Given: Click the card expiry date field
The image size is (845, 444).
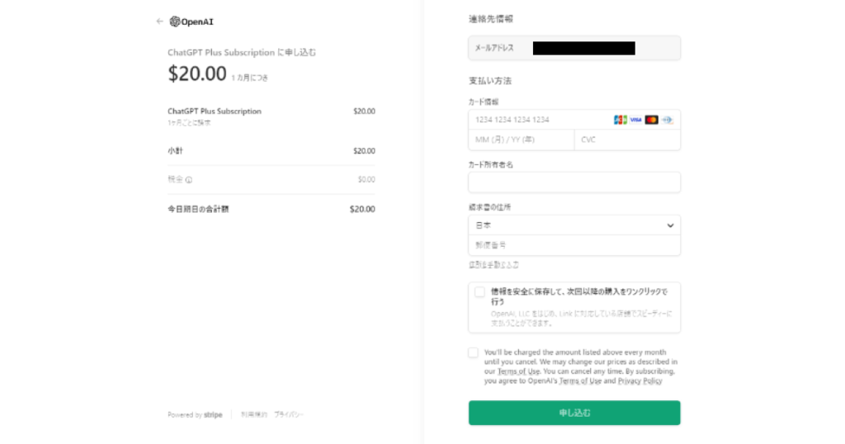Looking at the screenshot, I should point(521,139).
